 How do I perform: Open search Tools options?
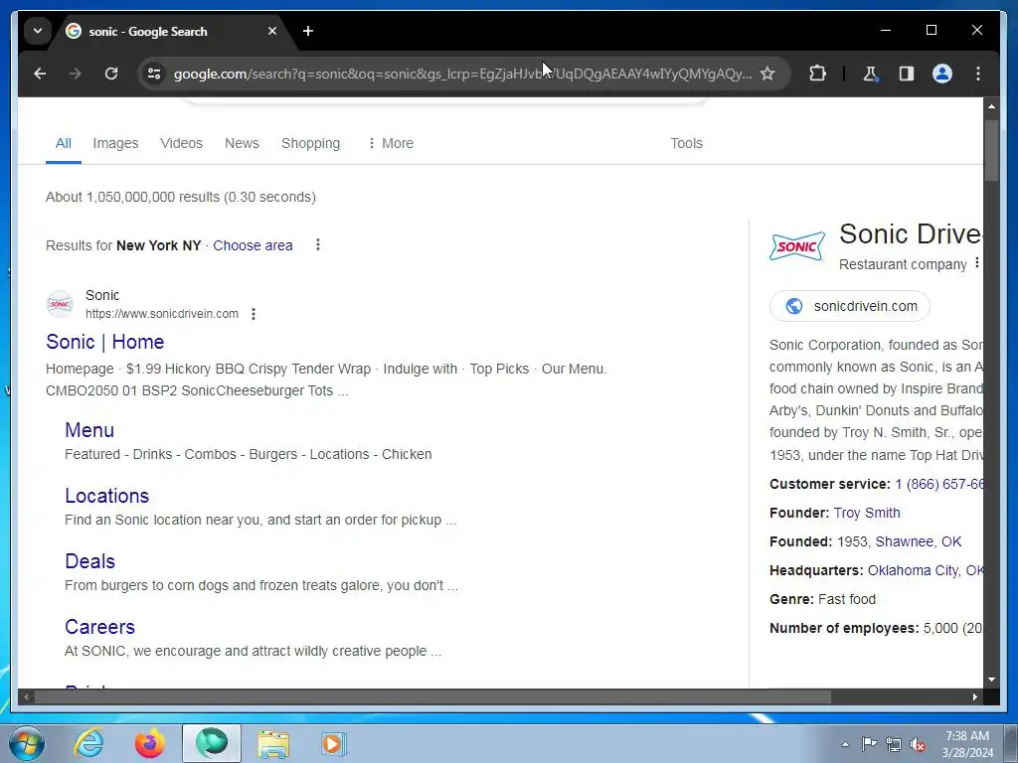coord(686,143)
